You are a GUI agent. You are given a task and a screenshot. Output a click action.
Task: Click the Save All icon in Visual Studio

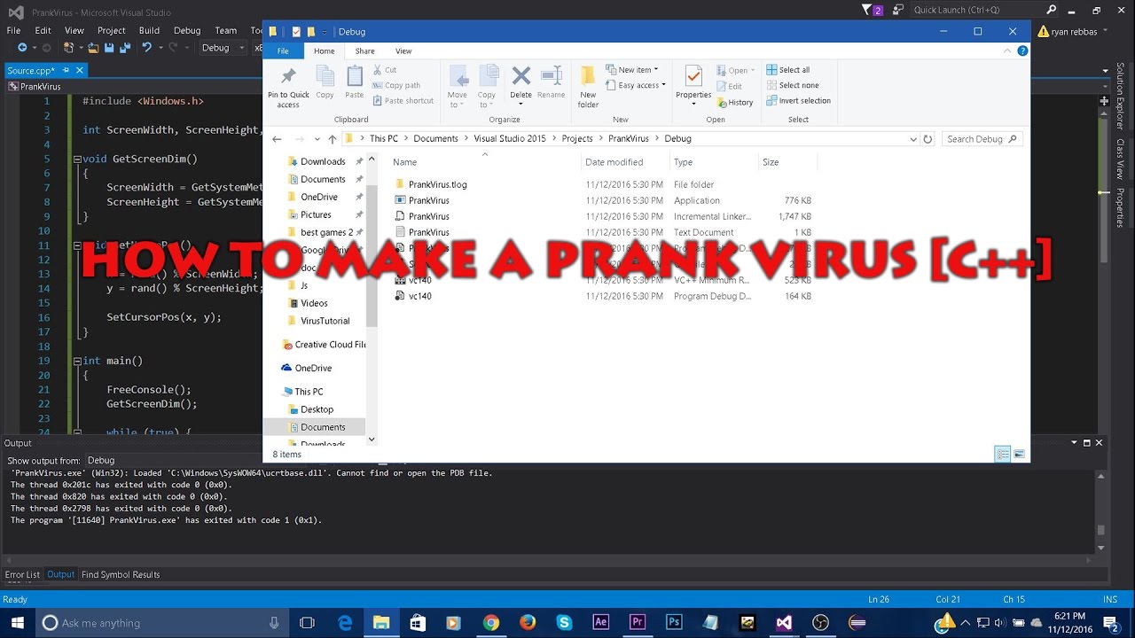pos(126,48)
